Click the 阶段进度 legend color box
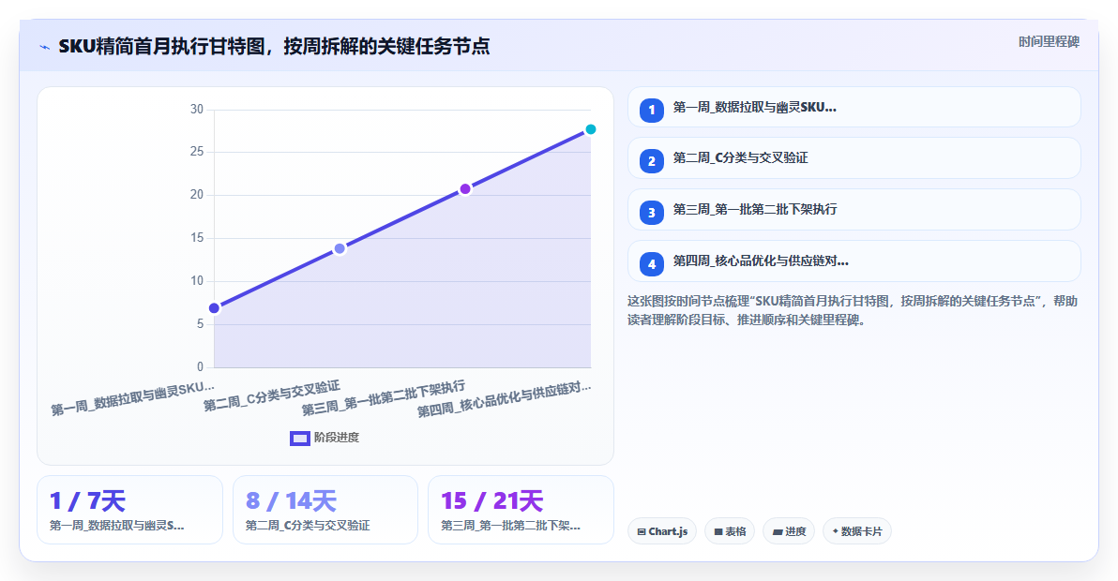The height and width of the screenshot is (581, 1118). coord(299,439)
